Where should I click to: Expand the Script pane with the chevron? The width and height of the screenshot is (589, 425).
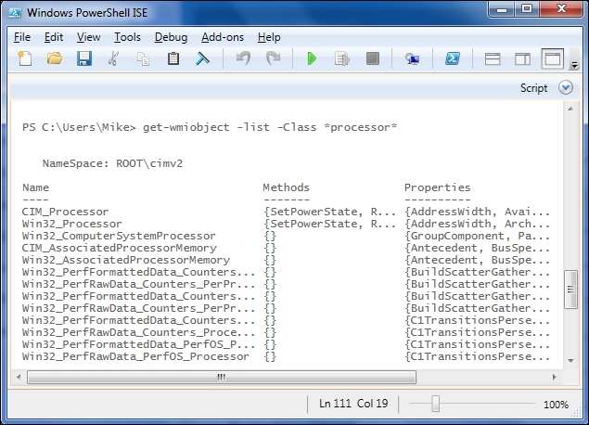566,87
